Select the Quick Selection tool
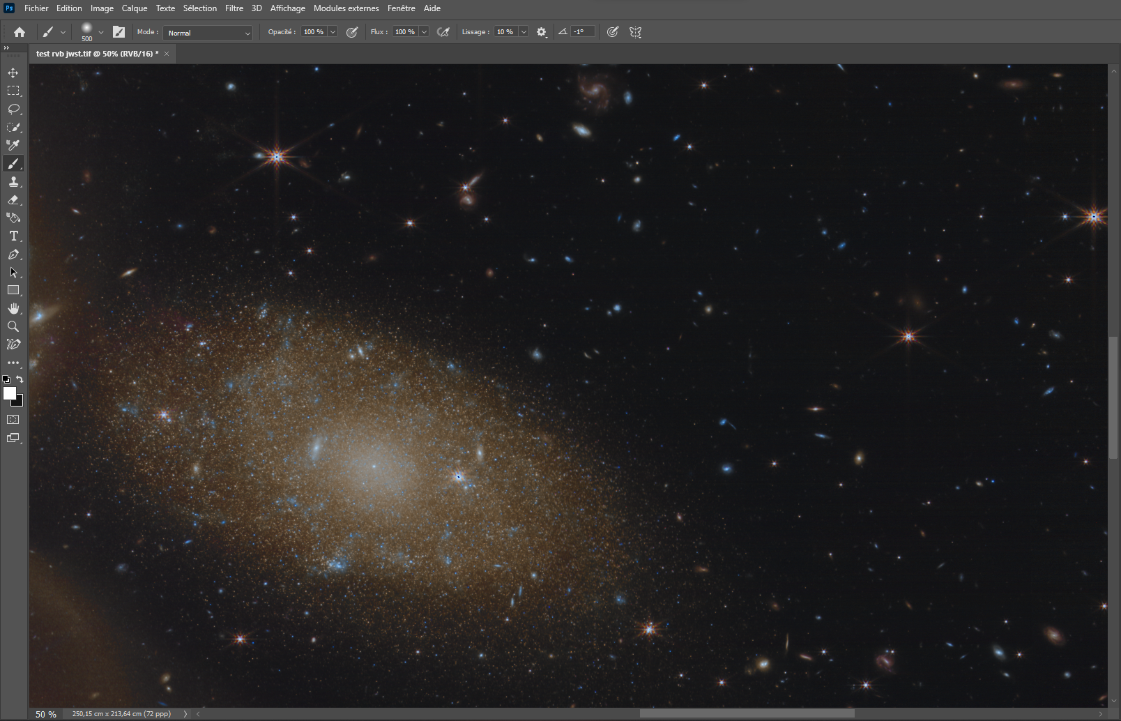This screenshot has width=1121, height=721. pyautogui.click(x=13, y=127)
